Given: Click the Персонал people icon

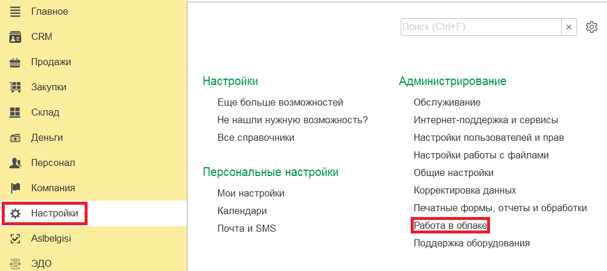Looking at the screenshot, I should pyautogui.click(x=15, y=163).
